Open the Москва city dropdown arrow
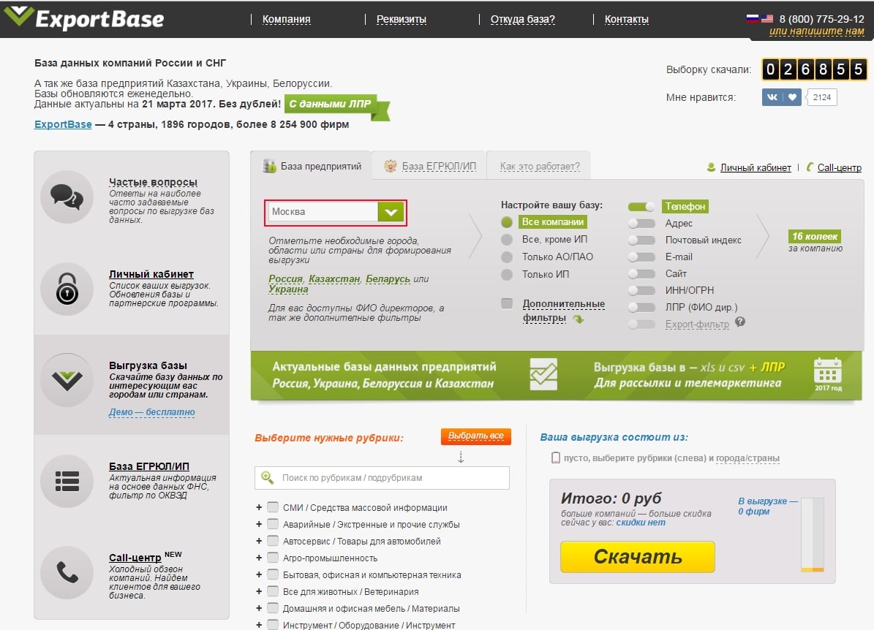Image resolution: width=874 pixels, height=630 pixels. click(x=391, y=212)
